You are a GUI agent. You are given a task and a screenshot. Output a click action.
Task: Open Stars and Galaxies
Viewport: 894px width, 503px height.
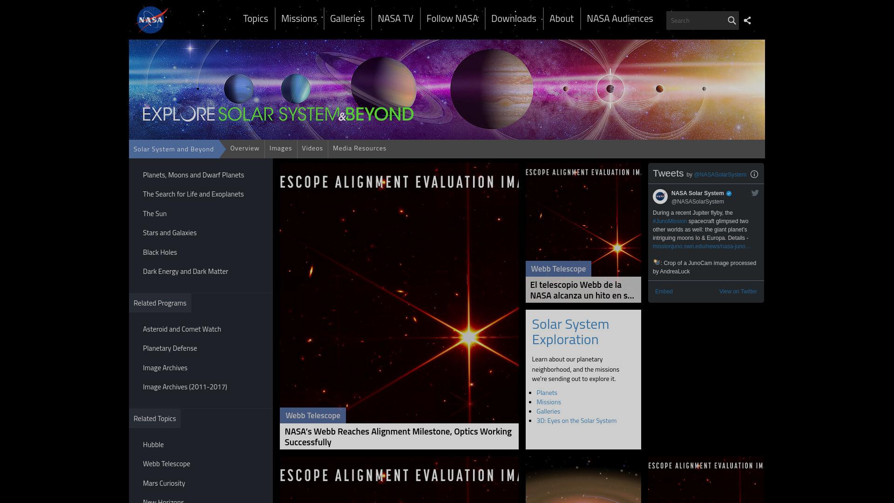click(x=169, y=233)
